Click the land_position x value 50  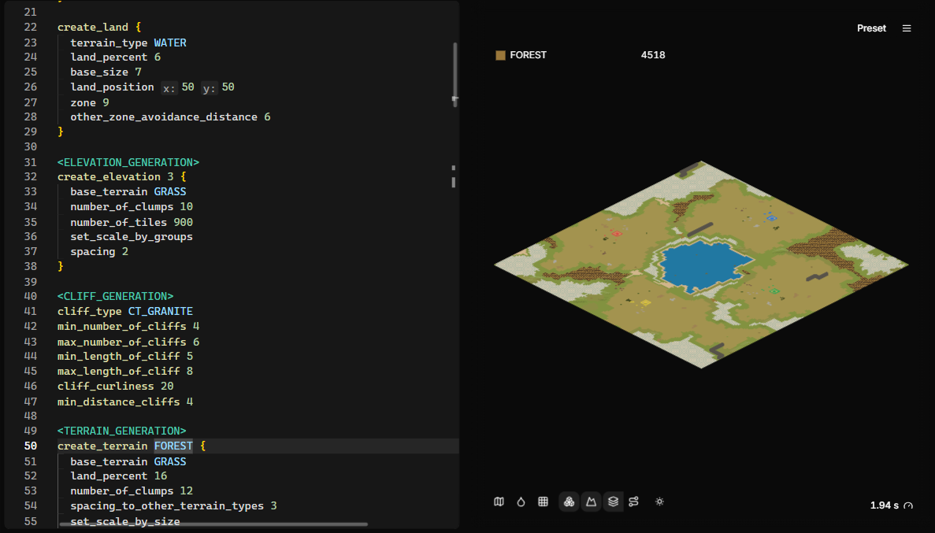click(x=187, y=87)
